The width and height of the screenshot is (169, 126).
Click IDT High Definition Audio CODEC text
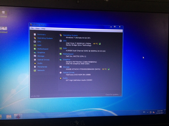tap(79, 80)
